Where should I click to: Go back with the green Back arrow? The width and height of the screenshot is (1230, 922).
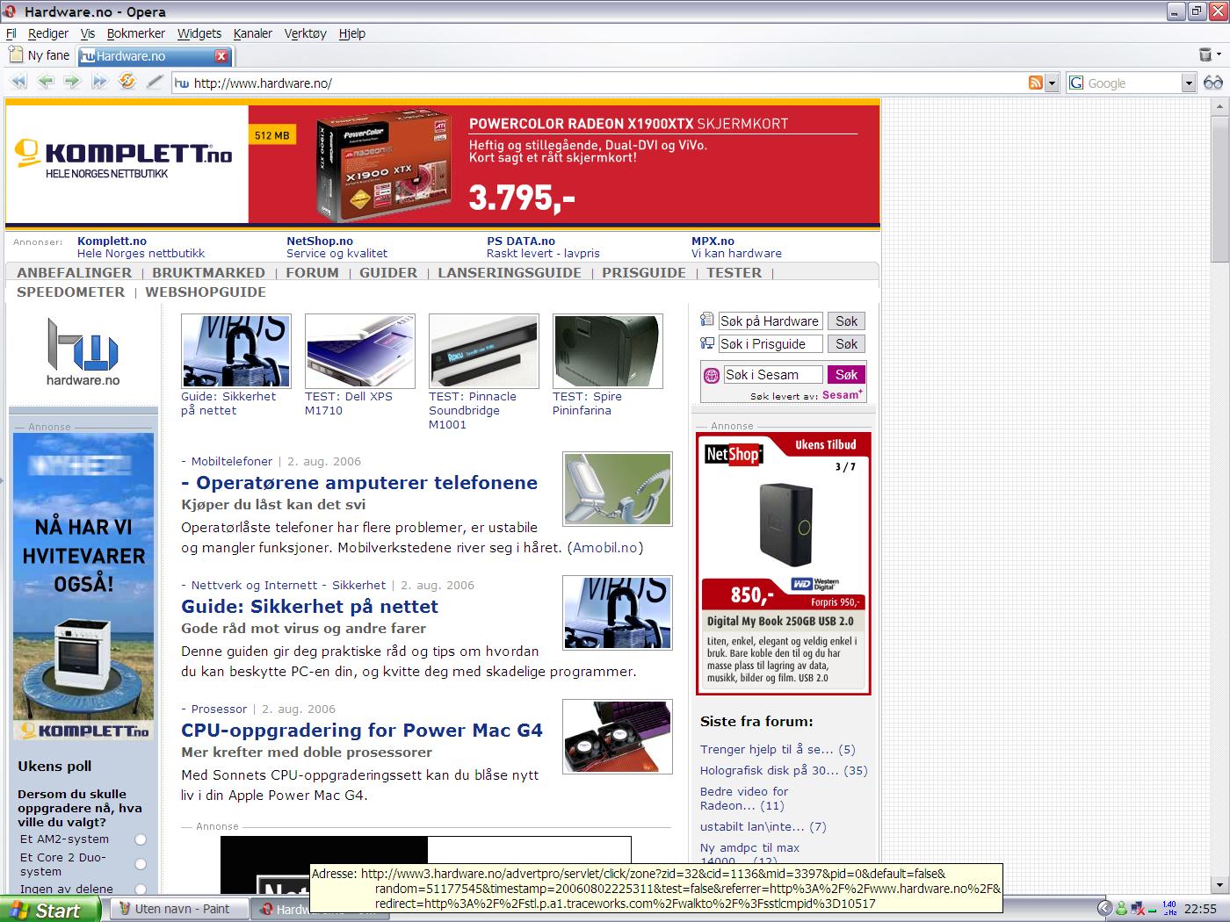click(x=46, y=82)
